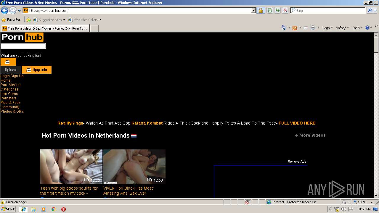This screenshot has height=213, width=379.
Task: Click the pop-up blocker status icon
Action: [248, 202]
